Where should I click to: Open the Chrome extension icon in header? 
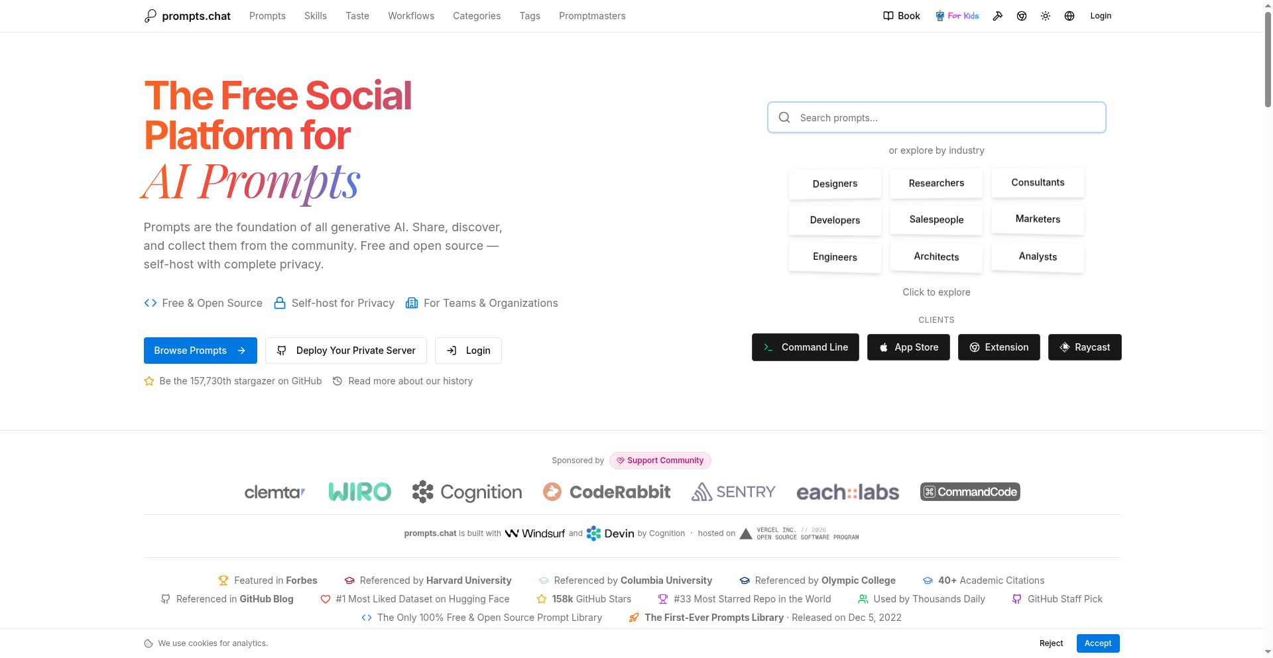(x=1021, y=16)
